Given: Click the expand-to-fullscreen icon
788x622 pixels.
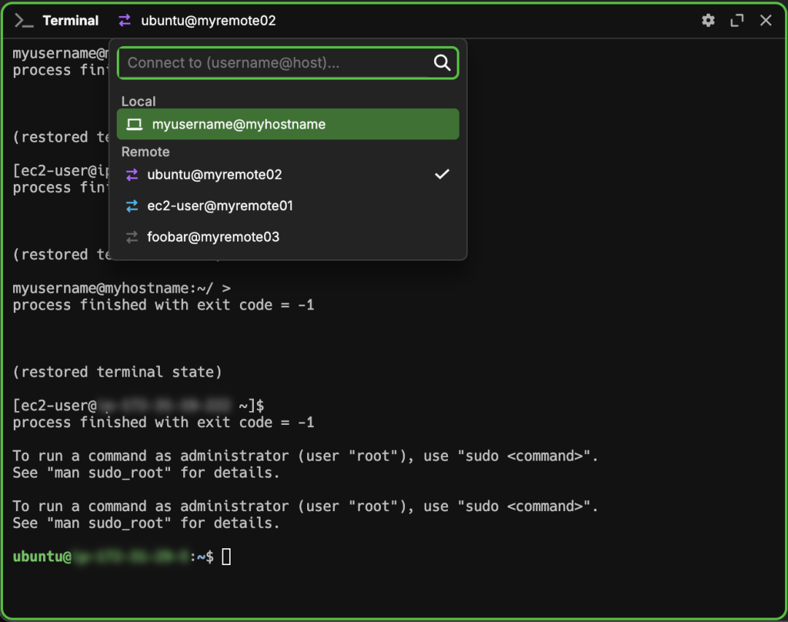Looking at the screenshot, I should click(737, 20).
